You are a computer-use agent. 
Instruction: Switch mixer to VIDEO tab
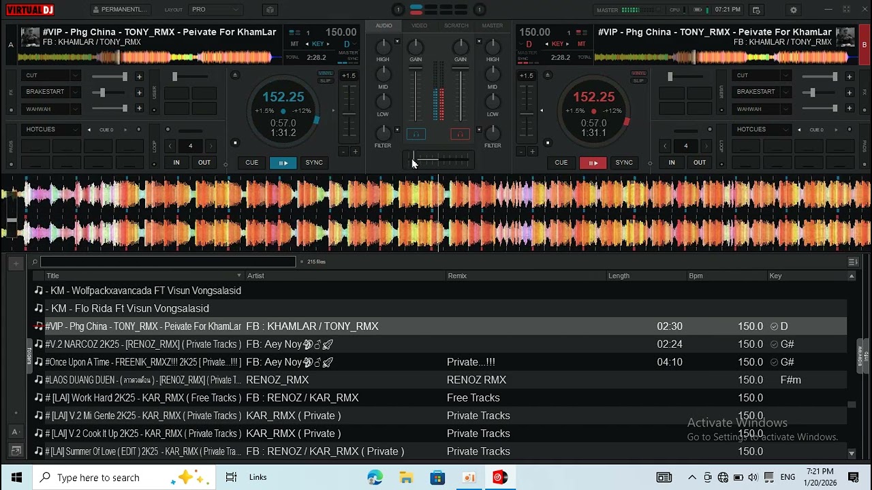click(419, 26)
